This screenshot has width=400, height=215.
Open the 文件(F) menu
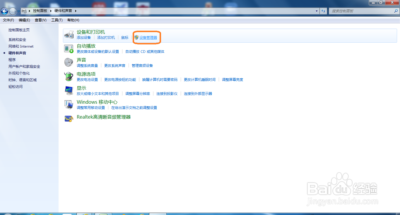[8, 20]
